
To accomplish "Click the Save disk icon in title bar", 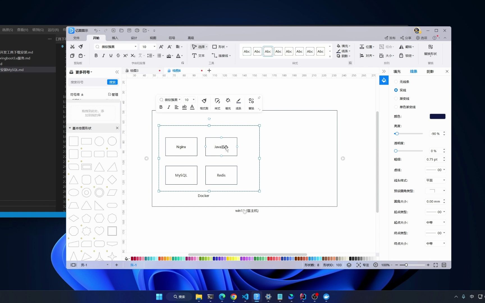I will pyautogui.click(x=129, y=30).
